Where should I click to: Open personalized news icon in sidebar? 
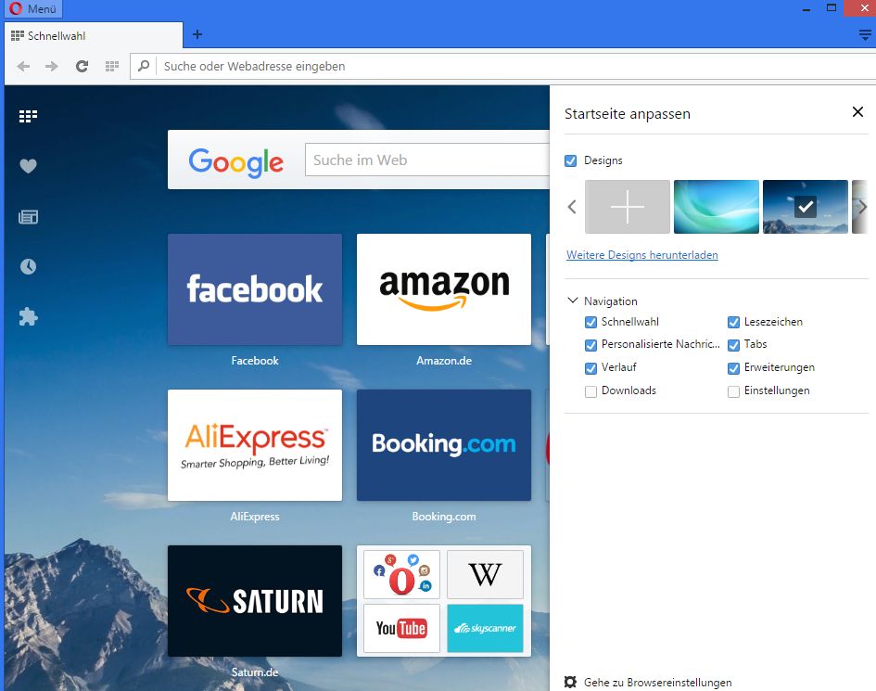point(28,216)
